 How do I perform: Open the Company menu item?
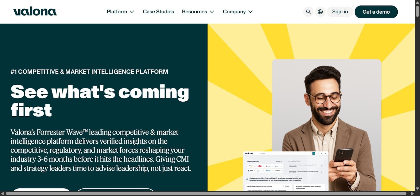point(234,12)
